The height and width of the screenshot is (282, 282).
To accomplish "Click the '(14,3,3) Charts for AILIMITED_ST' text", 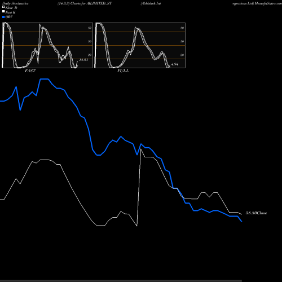I will point(85,3).
